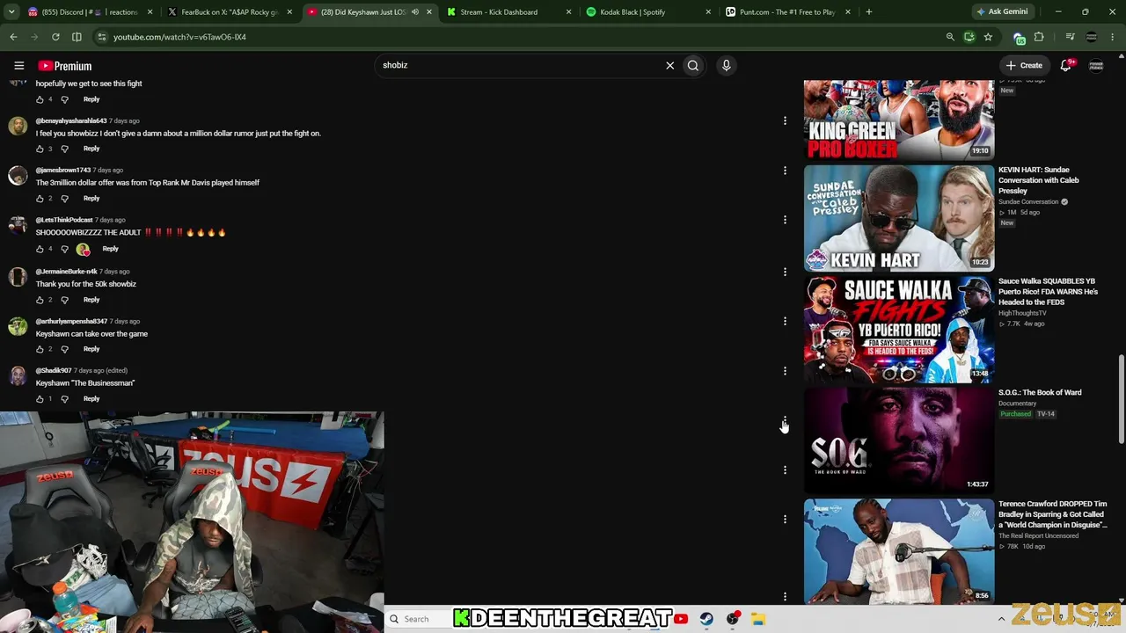Image resolution: width=1126 pixels, height=633 pixels.
Task: Open the browser's three-dot menu
Action: coord(1113,37)
